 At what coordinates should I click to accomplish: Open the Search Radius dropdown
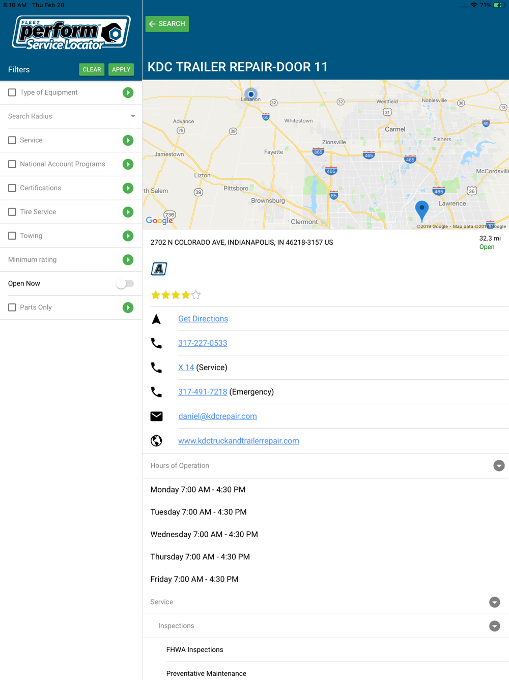pos(71,116)
